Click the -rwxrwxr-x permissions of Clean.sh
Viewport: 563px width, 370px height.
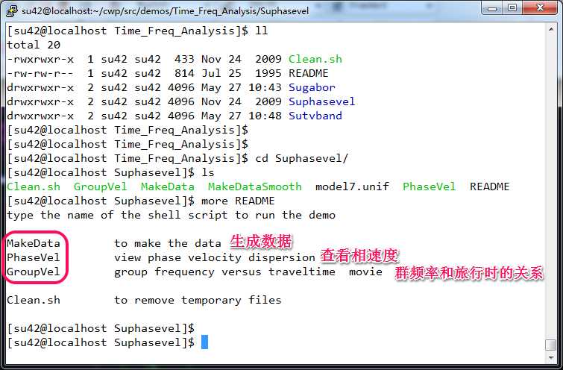pyautogui.click(x=40, y=59)
